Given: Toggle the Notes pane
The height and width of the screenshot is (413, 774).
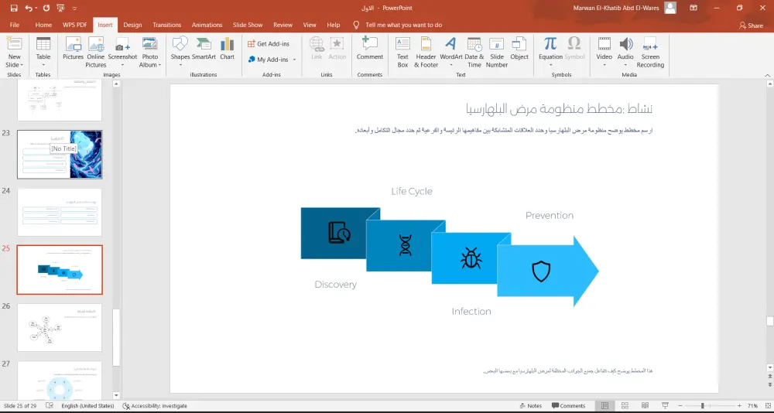Looking at the screenshot, I should click(x=530, y=405).
